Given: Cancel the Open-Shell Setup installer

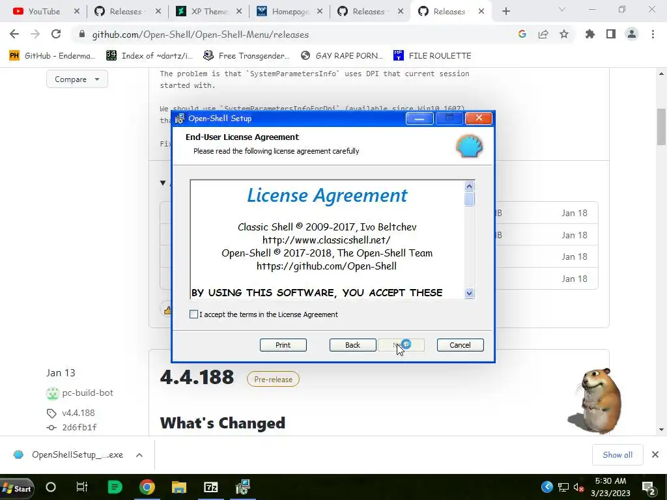Looking at the screenshot, I should coord(461,345).
